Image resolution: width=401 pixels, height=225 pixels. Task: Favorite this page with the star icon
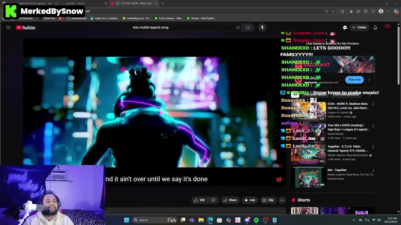(x=333, y=11)
